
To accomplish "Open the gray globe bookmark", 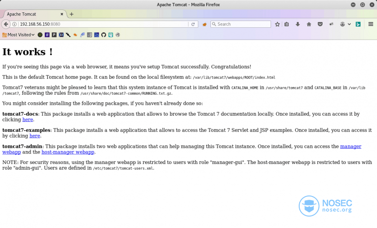I will tap(118, 35).
